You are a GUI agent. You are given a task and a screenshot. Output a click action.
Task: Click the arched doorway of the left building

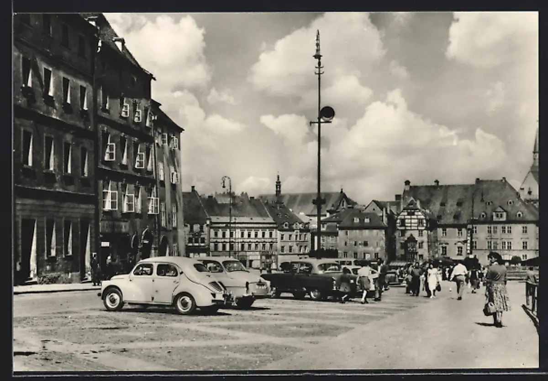point(147,243)
